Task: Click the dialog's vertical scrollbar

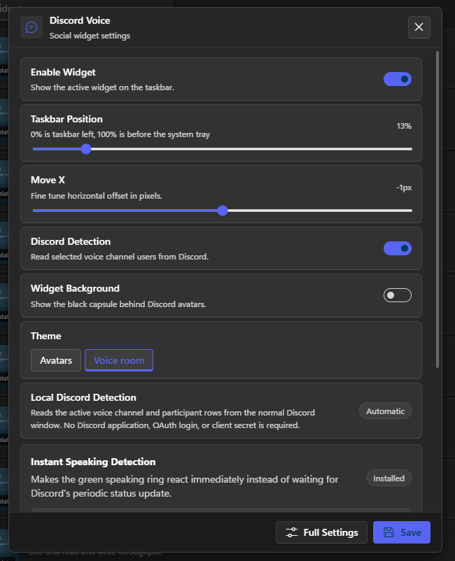Action: 437,209
